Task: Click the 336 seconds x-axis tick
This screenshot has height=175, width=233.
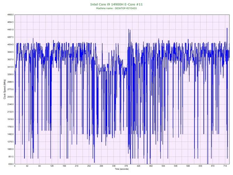Action: click(x=114, y=166)
